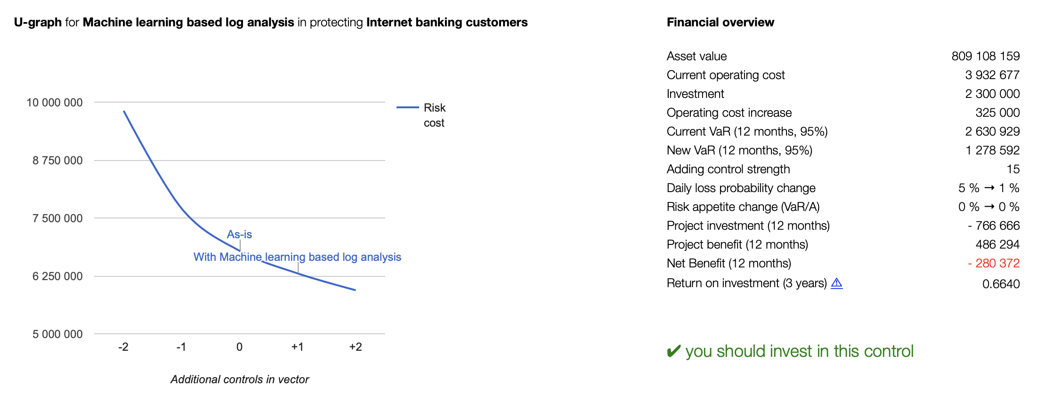1053x403 pixels.
Task: Click the warning triangle icon beside Return on investment
Action: [836, 283]
